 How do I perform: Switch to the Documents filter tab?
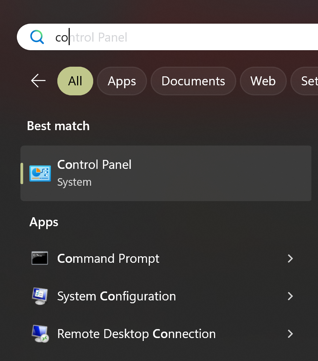193,81
